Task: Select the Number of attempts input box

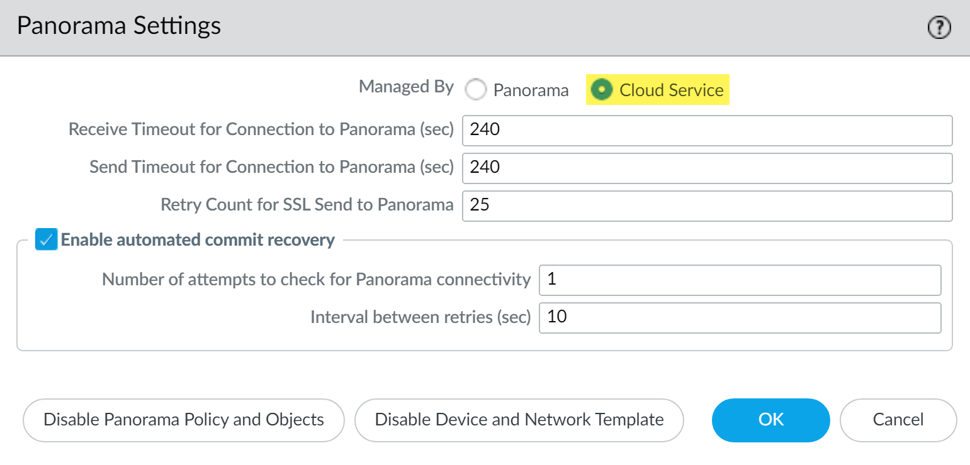Action: [740, 280]
